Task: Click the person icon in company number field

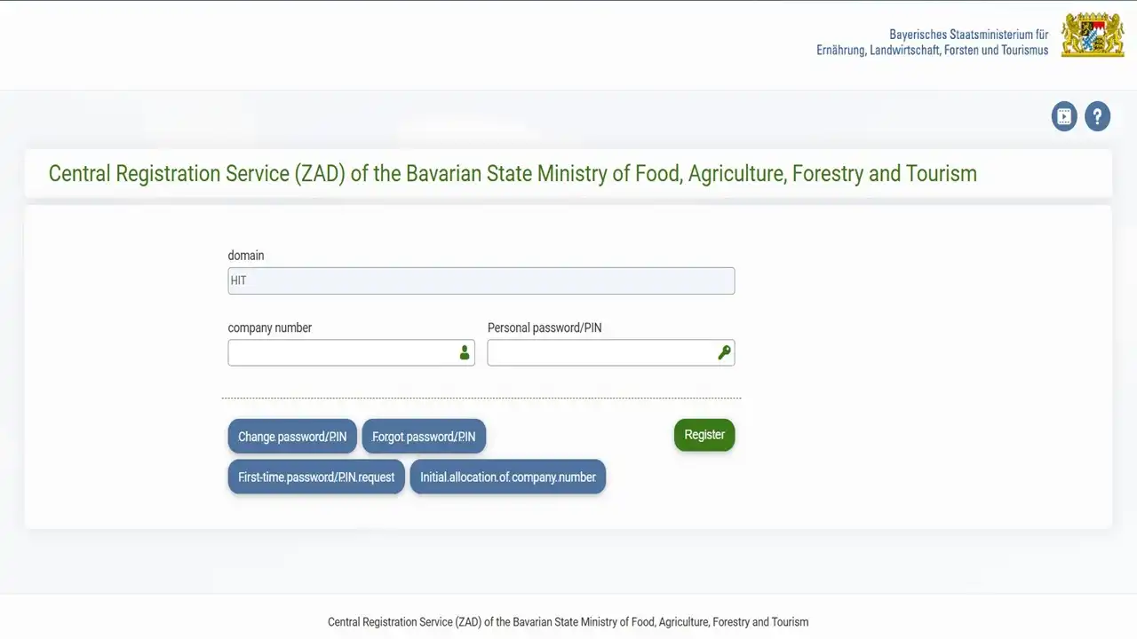Action: (464, 352)
